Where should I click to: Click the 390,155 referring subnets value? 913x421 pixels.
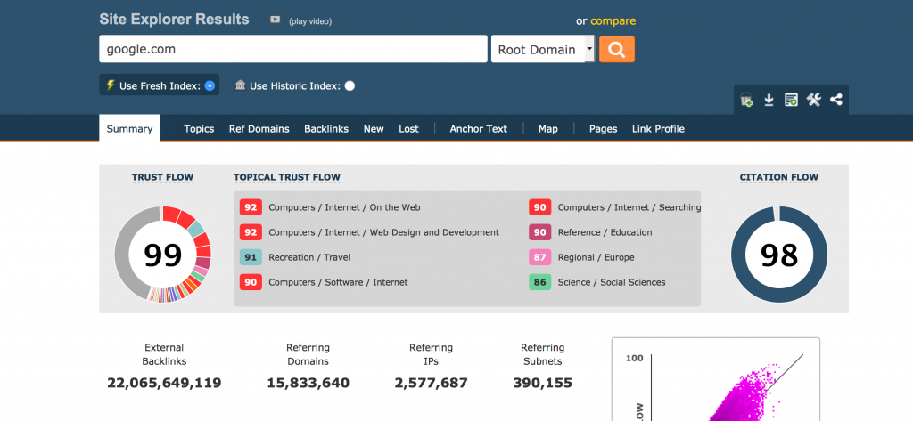click(543, 383)
